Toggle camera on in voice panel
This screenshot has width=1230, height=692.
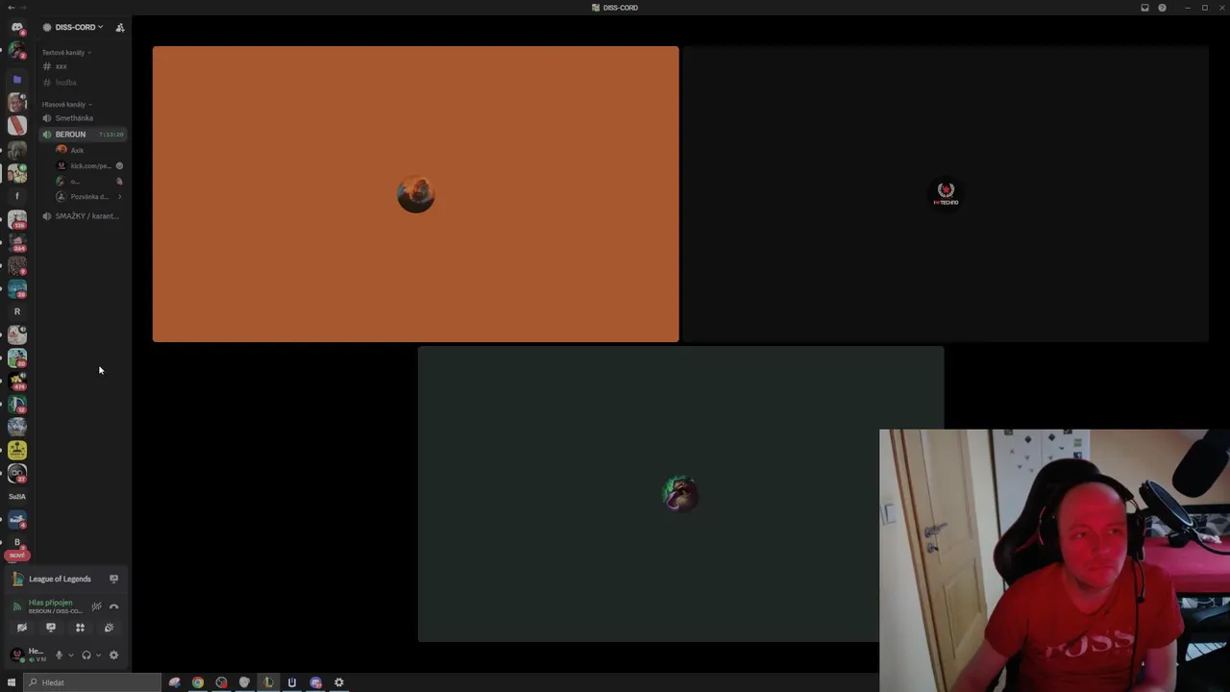pyautogui.click(x=22, y=628)
